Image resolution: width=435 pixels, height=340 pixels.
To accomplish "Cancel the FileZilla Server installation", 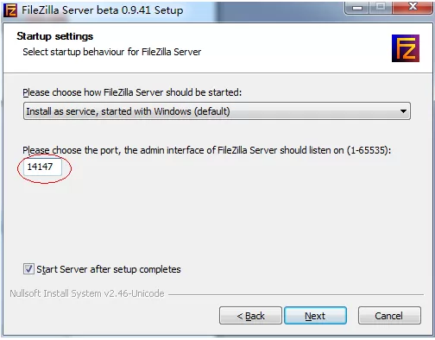I will (x=389, y=316).
